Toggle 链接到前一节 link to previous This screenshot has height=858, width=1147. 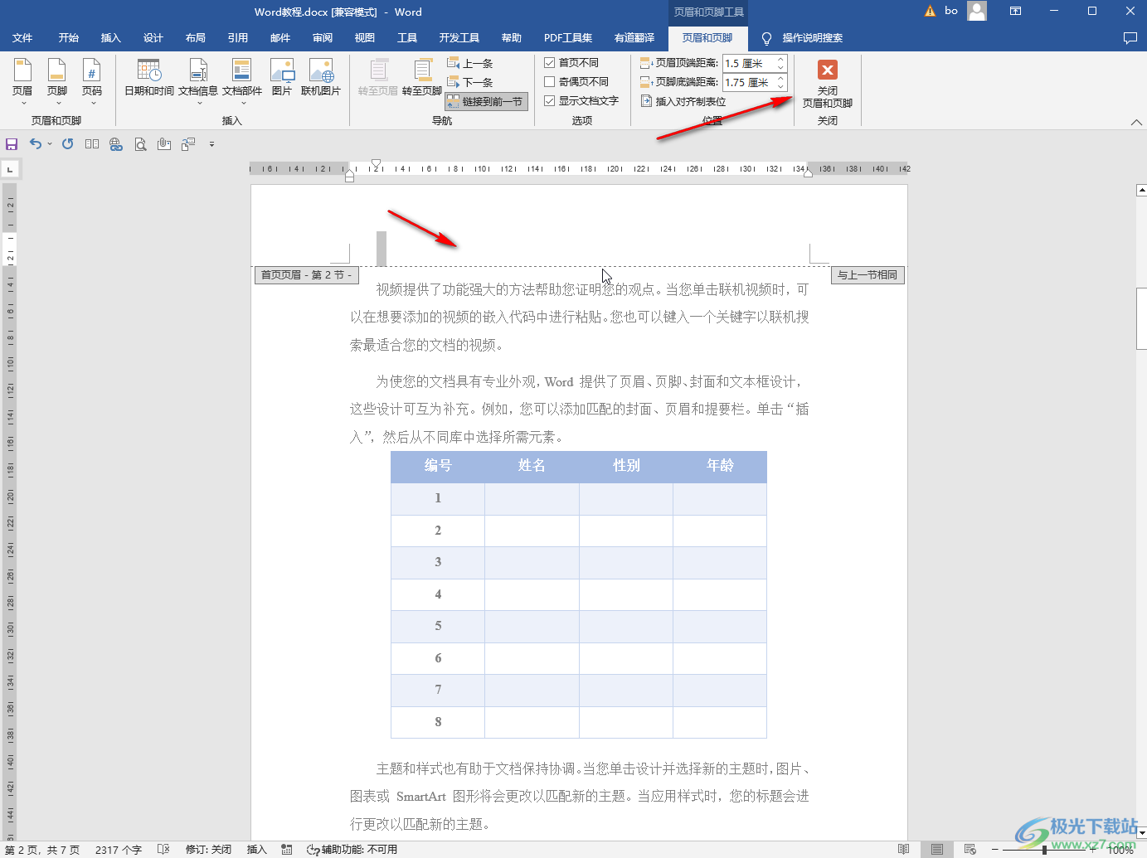pyautogui.click(x=486, y=101)
